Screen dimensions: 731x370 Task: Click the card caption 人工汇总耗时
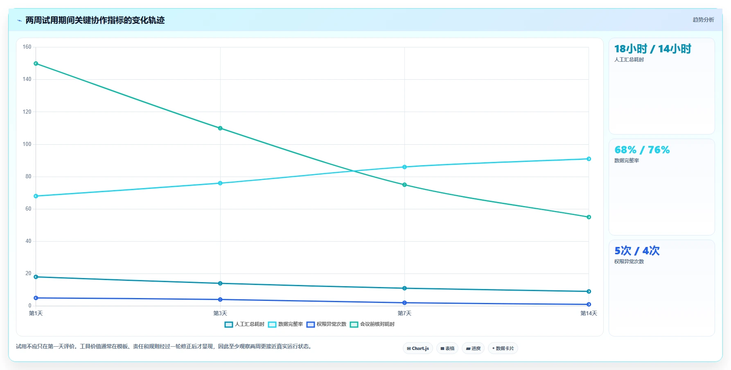pyautogui.click(x=629, y=60)
